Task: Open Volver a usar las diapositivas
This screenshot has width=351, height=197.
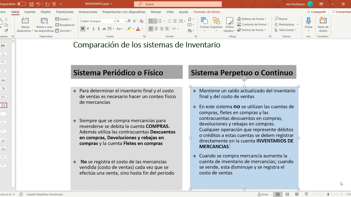Action: tap(44, 25)
